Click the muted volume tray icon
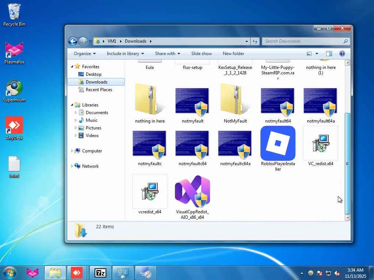The image size is (374, 280). point(337,273)
